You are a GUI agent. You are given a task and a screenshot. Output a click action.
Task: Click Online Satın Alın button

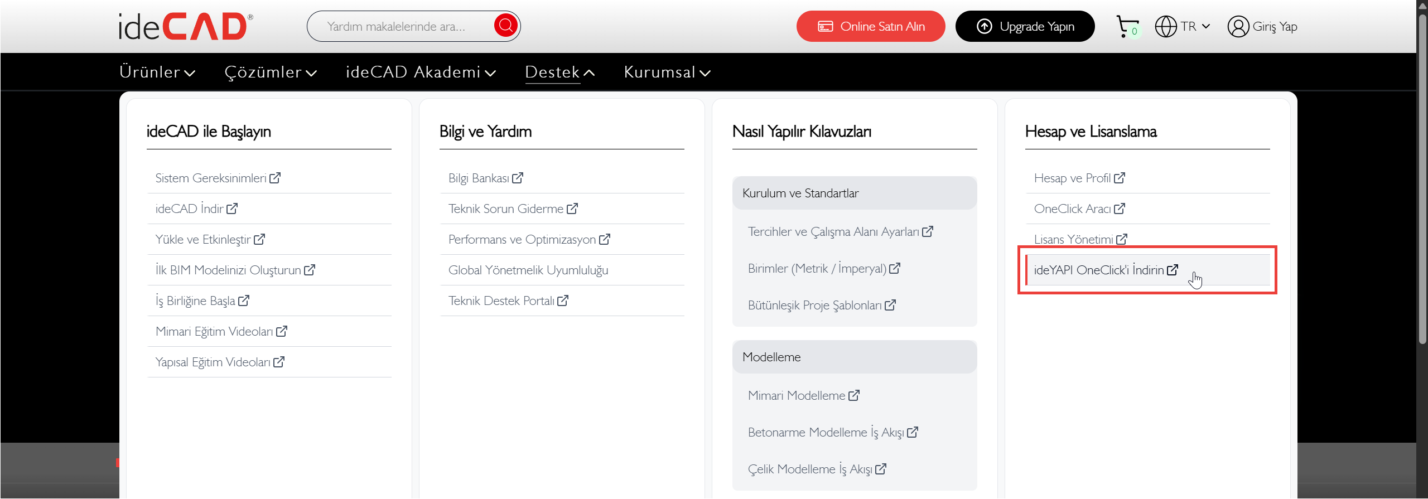tap(871, 26)
